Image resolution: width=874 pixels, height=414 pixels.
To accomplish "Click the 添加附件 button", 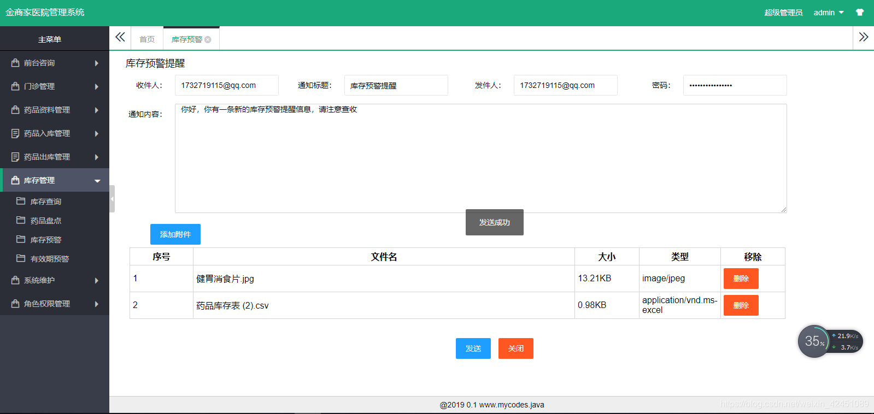I will point(175,234).
